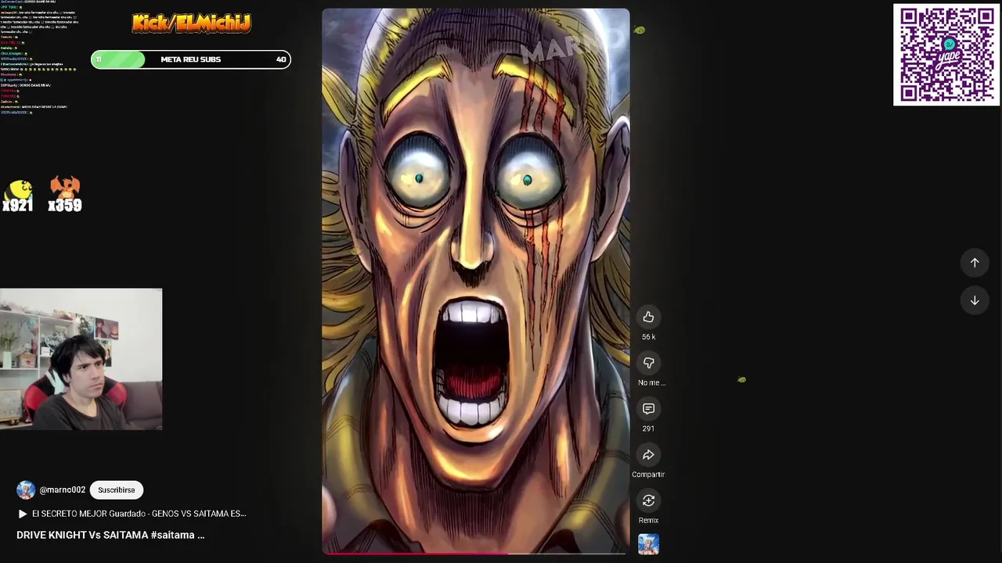The width and height of the screenshot is (1002, 563).
Task: Open the Remix icon
Action: tap(648, 500)
